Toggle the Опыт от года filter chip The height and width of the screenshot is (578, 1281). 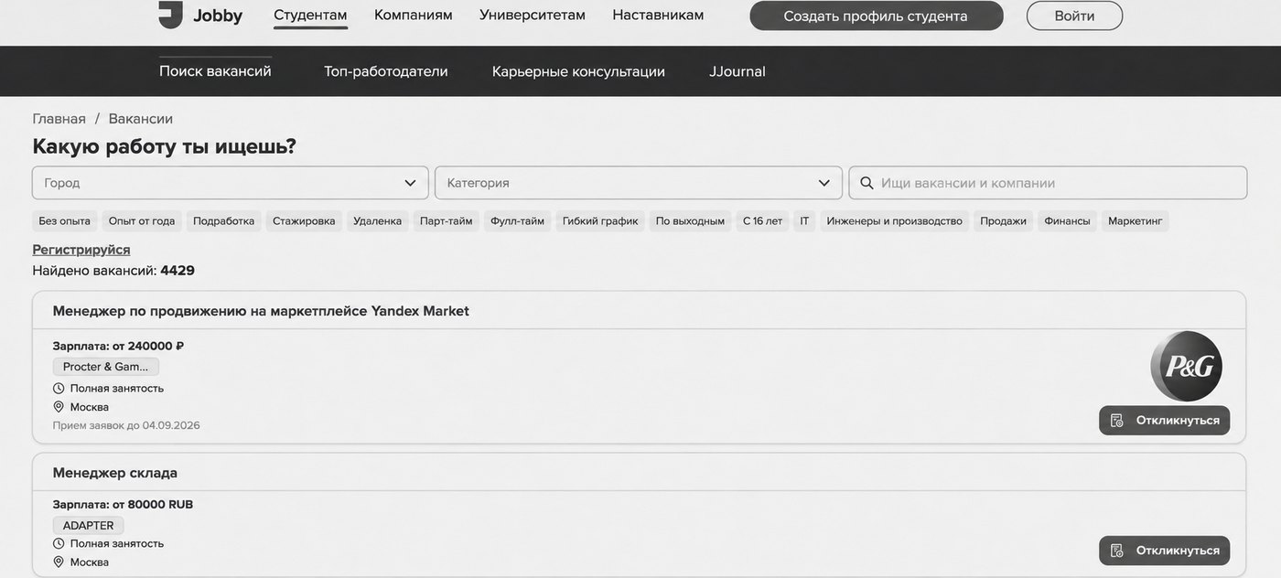pyautogui.click(x=142, y=221)
